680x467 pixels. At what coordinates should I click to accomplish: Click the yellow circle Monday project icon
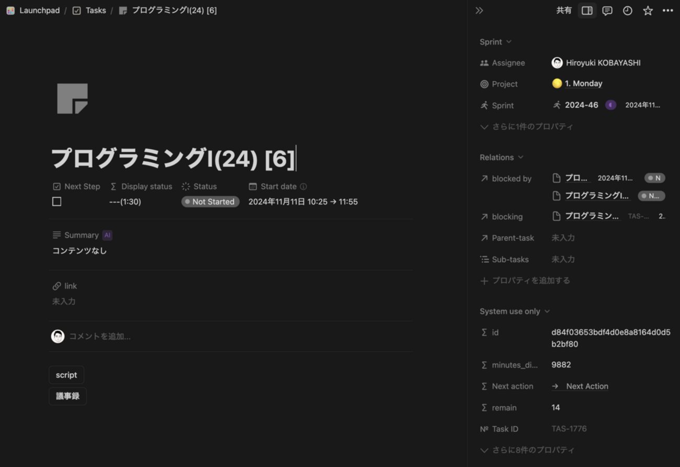(x=557, y=83)
